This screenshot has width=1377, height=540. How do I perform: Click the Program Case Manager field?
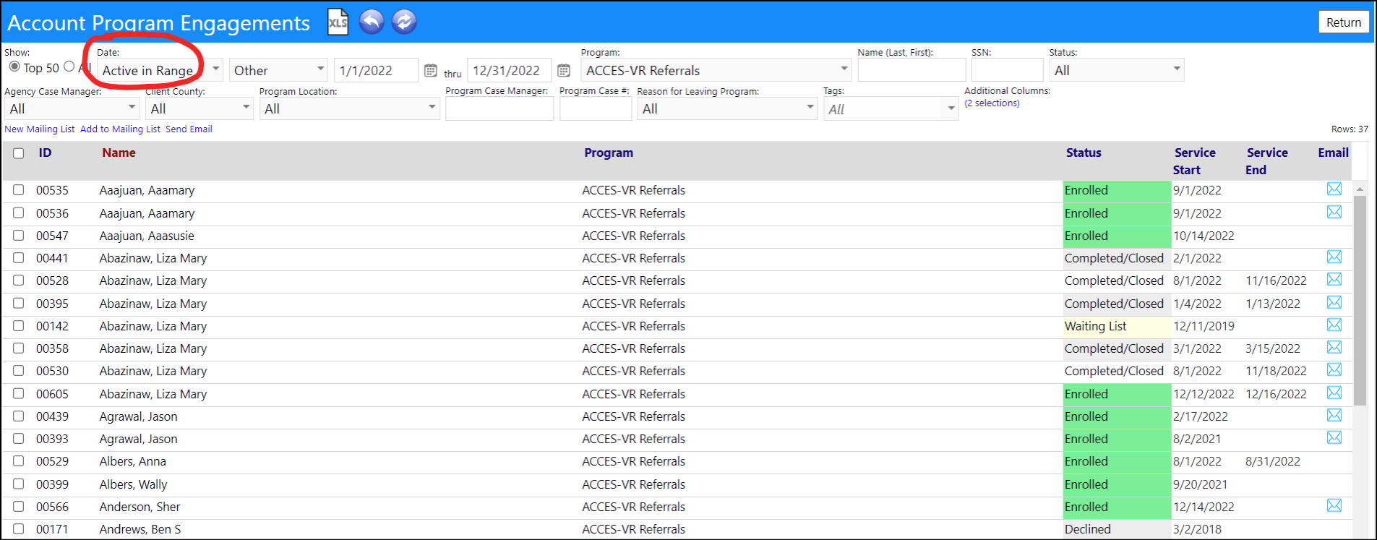[x=499, y=108]
